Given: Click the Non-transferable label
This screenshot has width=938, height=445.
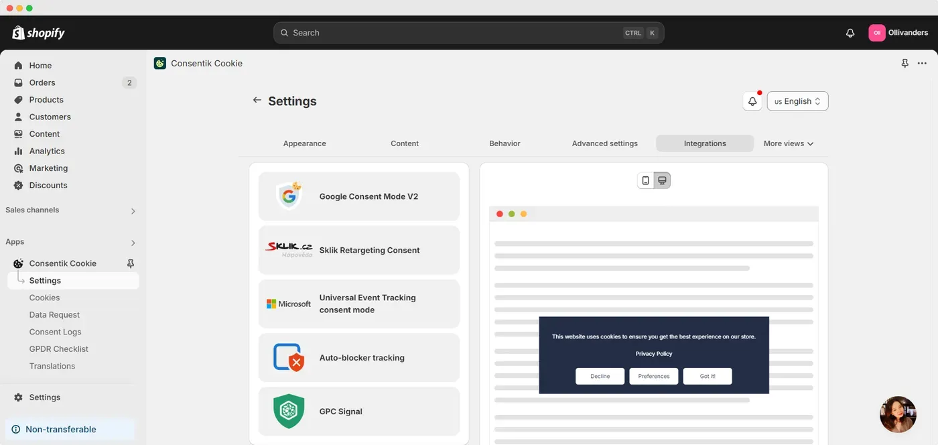Looking at the screenshot, I should coord(61,430).
